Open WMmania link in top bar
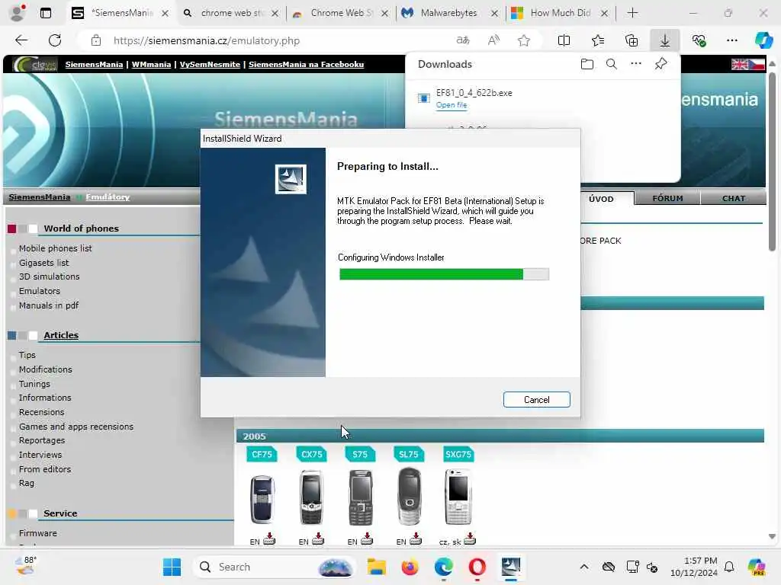 151,64
